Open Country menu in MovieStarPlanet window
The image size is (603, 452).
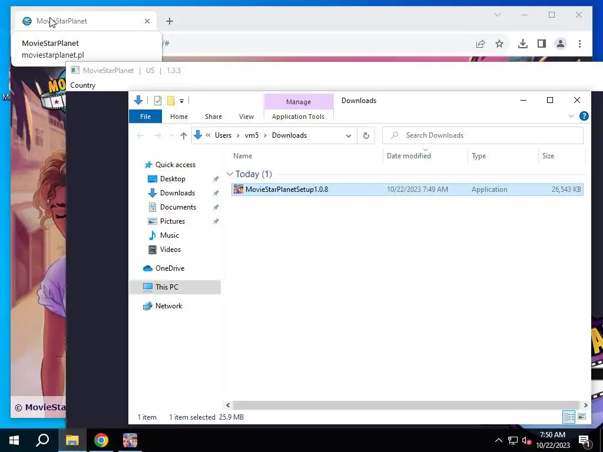82,85
